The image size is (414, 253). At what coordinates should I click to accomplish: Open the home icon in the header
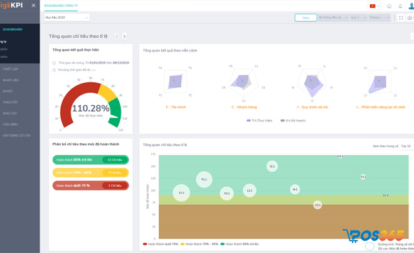pos(389,6)
